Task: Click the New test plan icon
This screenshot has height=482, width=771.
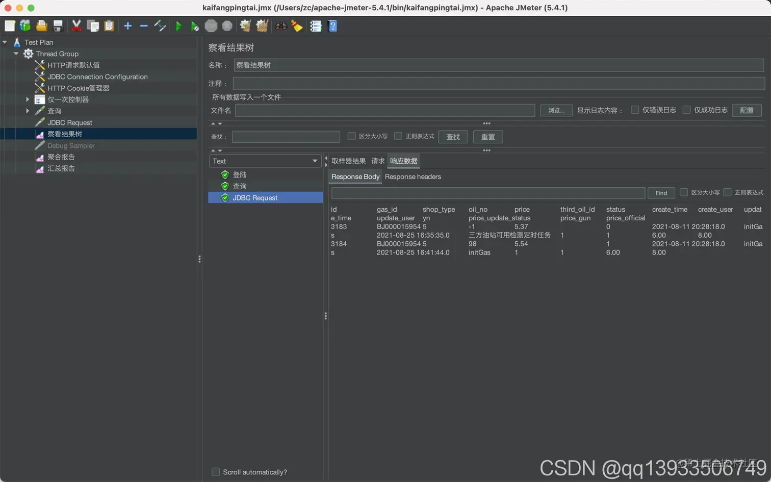Action: [10, 26]
